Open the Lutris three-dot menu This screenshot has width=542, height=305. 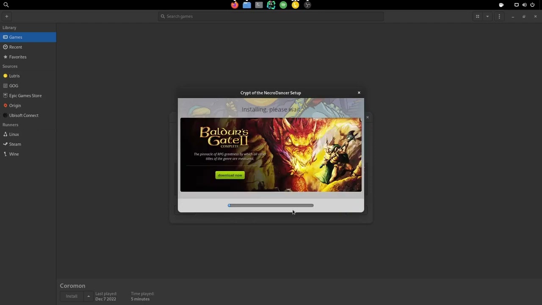499,17
